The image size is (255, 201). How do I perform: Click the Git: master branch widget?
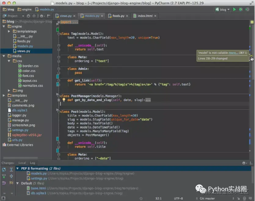pos(207,198)
